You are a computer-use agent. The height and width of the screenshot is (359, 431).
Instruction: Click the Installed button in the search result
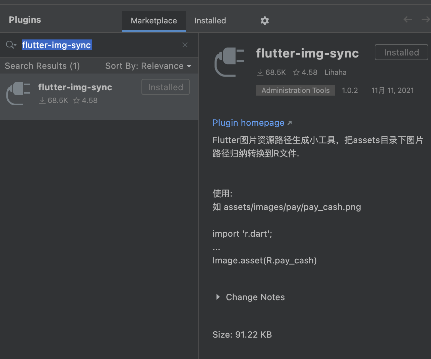tap(165, 87)
